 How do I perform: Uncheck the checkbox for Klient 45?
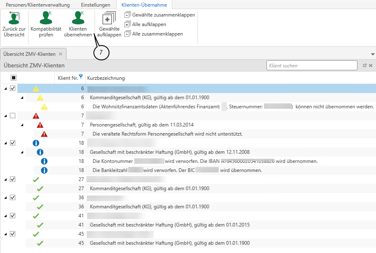pos(12,234)
